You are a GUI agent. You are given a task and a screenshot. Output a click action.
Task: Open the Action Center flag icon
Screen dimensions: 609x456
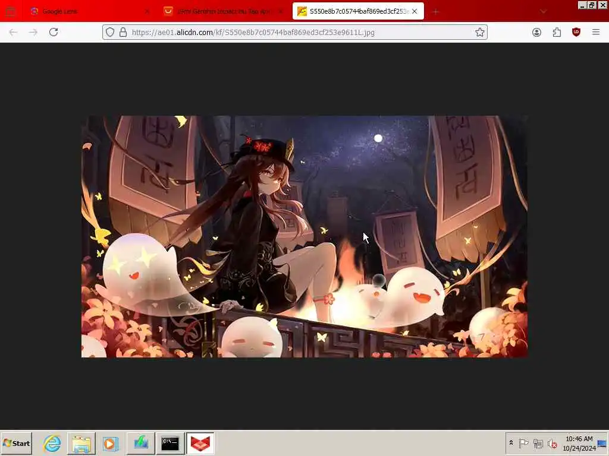(x=523, y=443)
